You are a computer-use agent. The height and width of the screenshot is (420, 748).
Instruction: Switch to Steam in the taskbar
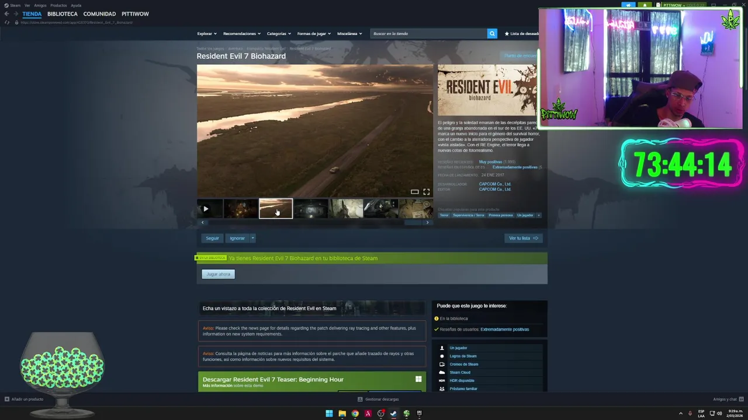click(393, 414)
